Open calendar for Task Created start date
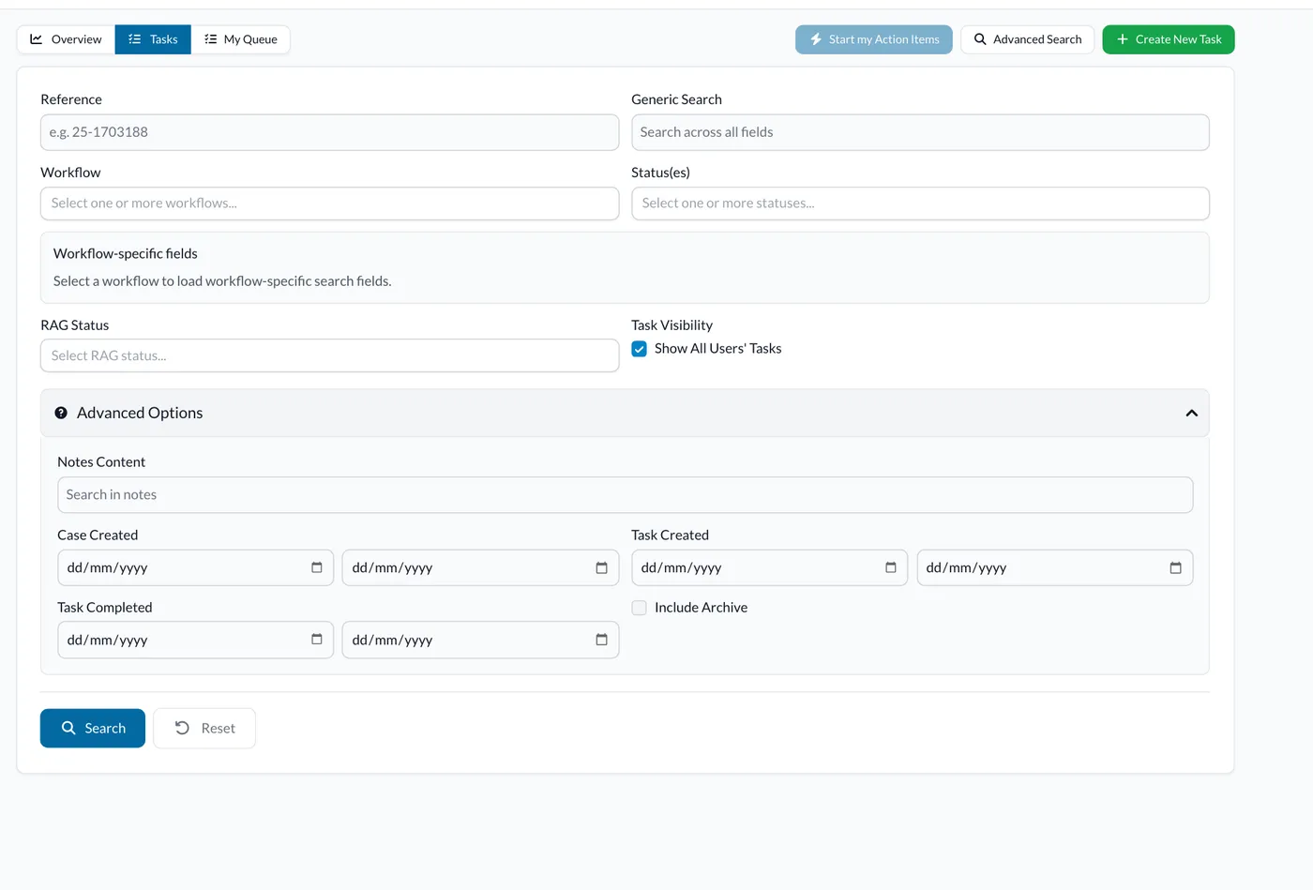Screen dimensions: 1313x890 coord(891,567)
